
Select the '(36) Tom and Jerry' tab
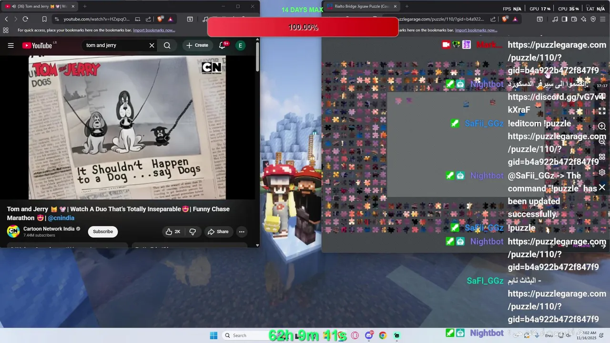point(39,6)
